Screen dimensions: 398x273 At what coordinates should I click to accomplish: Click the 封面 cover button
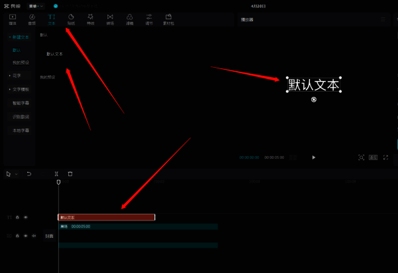pos(49,236)
